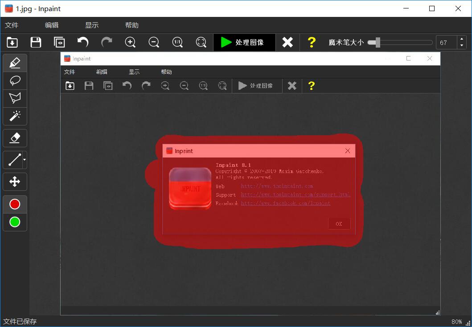The image size is (472, 327).
Task: Select the Magic wand tool
Action: point(15,116)
